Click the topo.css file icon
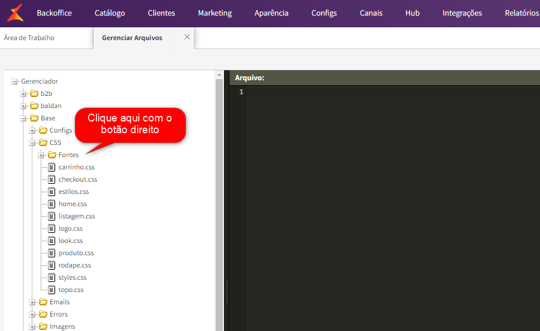The height and width of the screenshot is (331, 540). click(52, 290)
